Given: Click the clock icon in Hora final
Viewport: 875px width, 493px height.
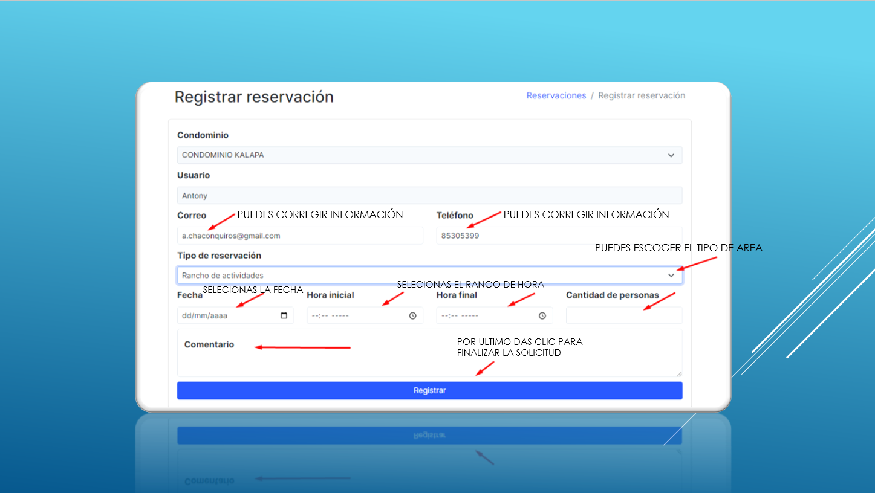Looking at the screenshot, I should 542,315.
